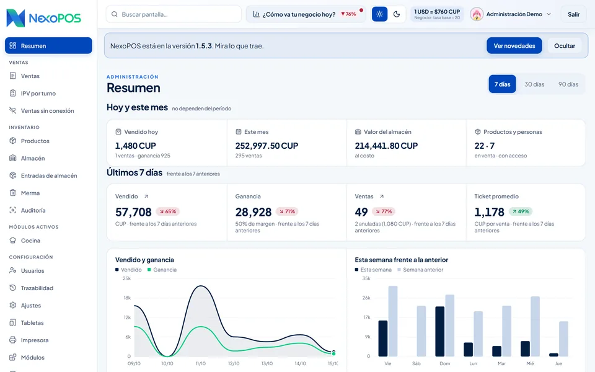Click the Dom Esta semana dark bar
The height and width of the screenshot is (372, 595).
[440, 331]
